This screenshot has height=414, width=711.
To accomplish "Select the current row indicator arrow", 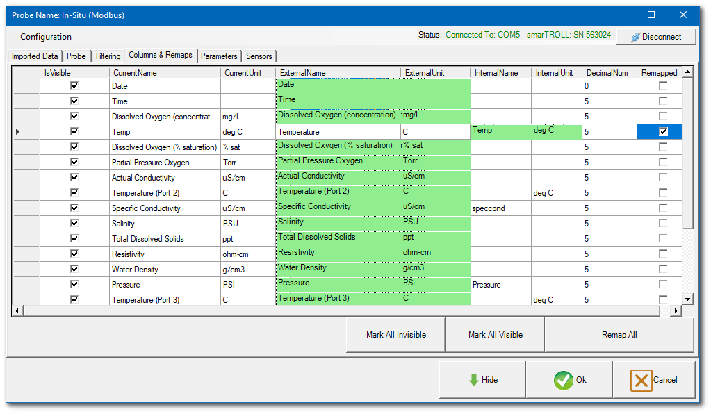I will click(x=17, y=132).
